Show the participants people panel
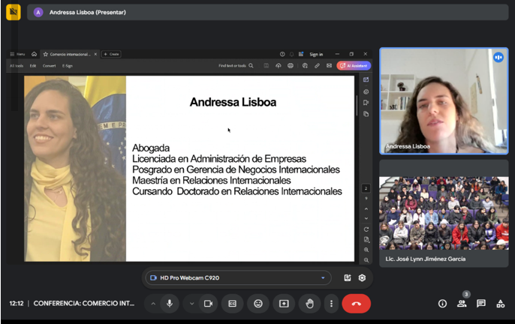Screen dimensions: 515x324 pos(462,304)
